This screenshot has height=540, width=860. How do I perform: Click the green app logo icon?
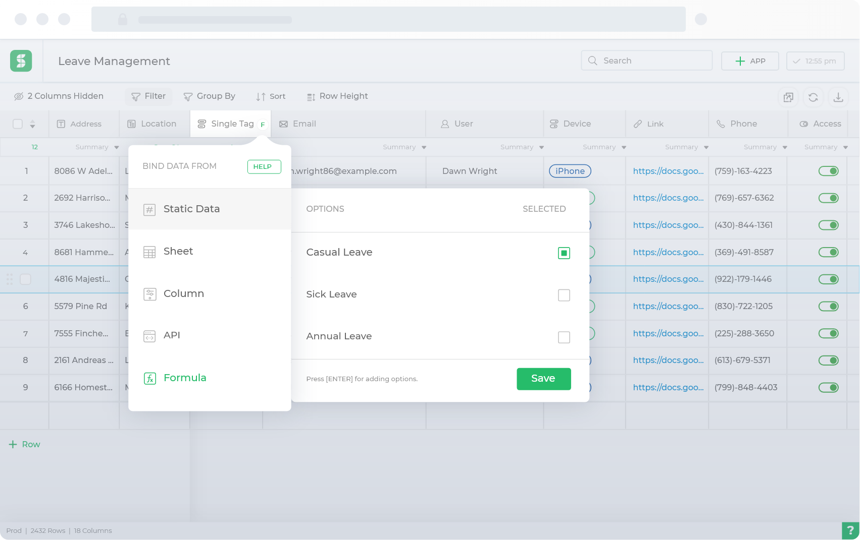(21, 61)
